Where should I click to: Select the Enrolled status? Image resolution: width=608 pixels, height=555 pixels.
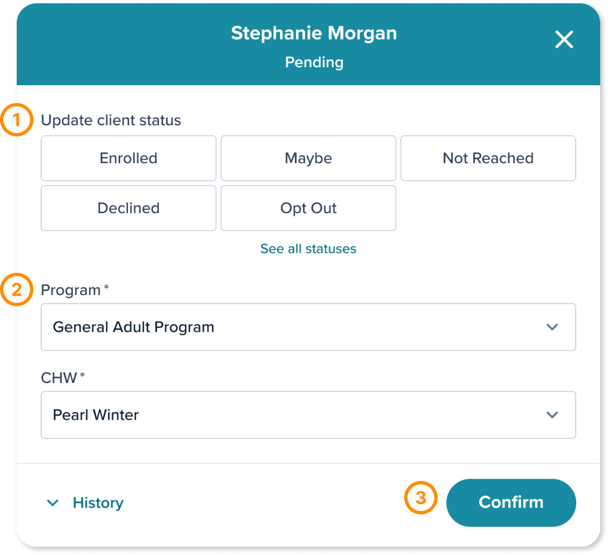[x=128, y=158]
